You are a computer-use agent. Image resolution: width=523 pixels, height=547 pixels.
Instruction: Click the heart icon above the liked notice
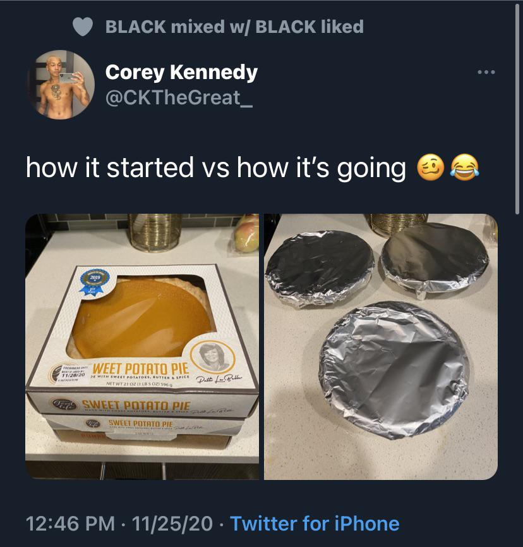[x=83, y=27]
